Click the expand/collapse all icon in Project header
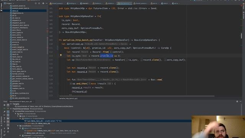Screen dimensions: 245x138 [39, 3]
